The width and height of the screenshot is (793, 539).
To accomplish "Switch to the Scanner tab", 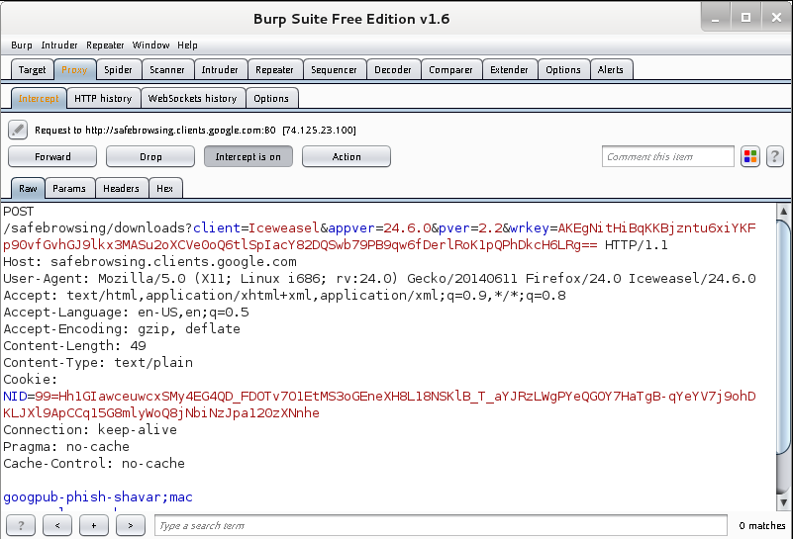I will tap(167, 69).
